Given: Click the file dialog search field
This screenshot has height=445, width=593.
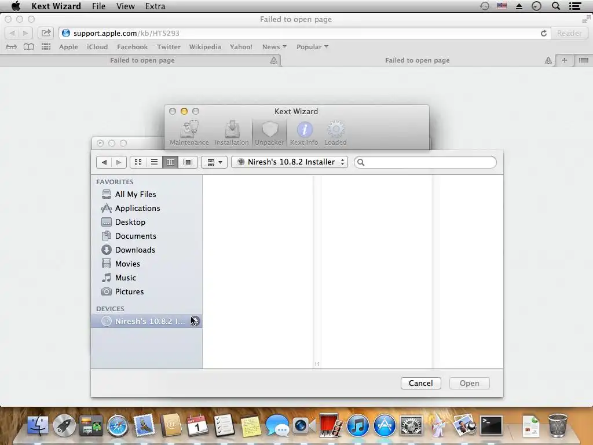Looking at the screenshot, I should (x=425, y=162).
